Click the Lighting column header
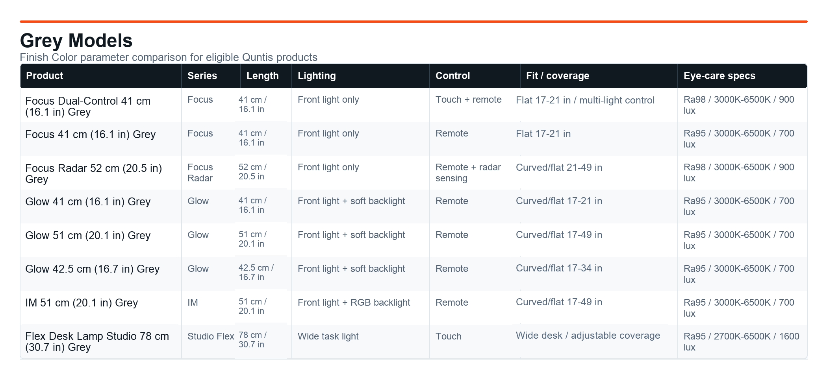 pyautogui.click(x=361, y=76)
